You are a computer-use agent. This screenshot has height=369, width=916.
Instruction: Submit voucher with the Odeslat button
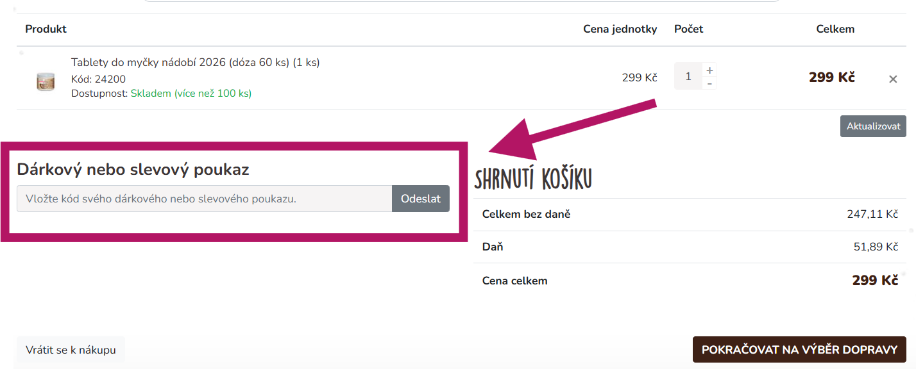click(421, 199)
